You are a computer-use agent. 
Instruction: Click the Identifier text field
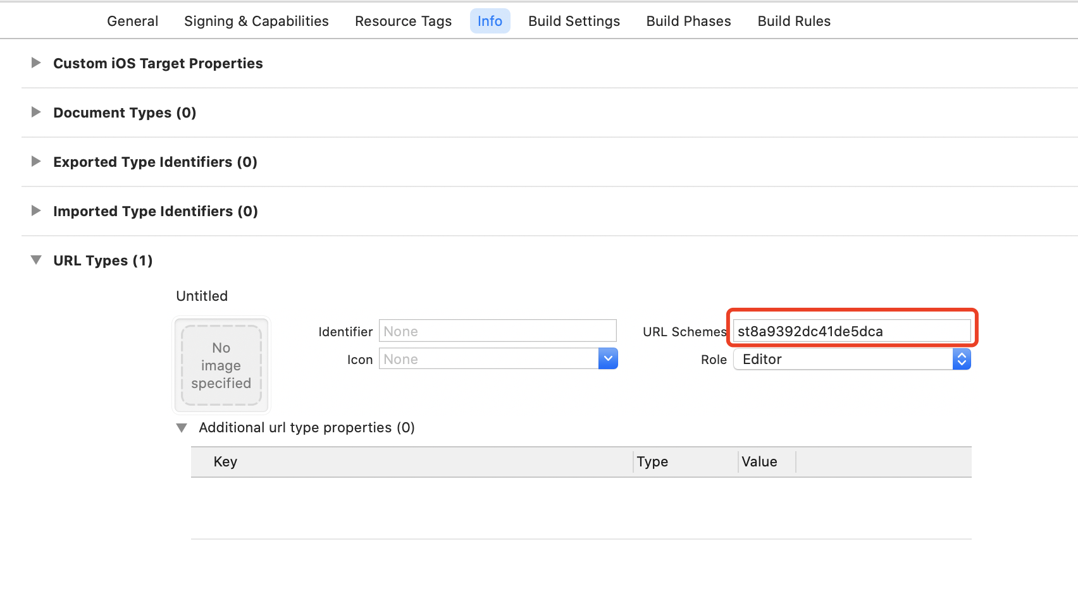(x=497, y=331)
